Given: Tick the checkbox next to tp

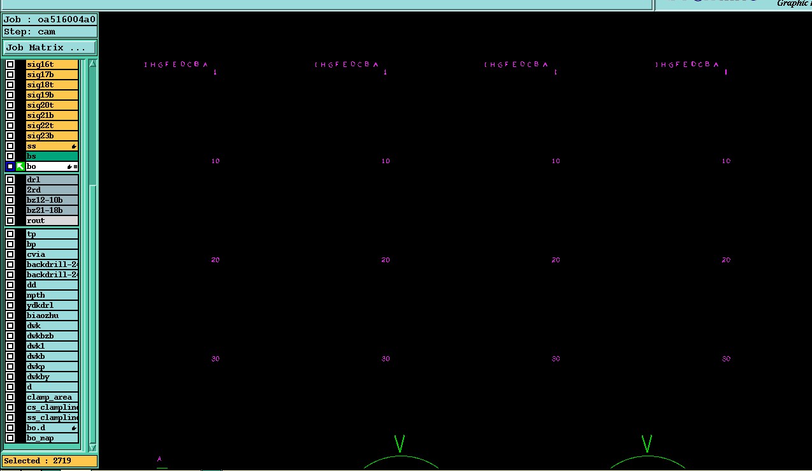Looking at the screenshot, I should [10, 234].
